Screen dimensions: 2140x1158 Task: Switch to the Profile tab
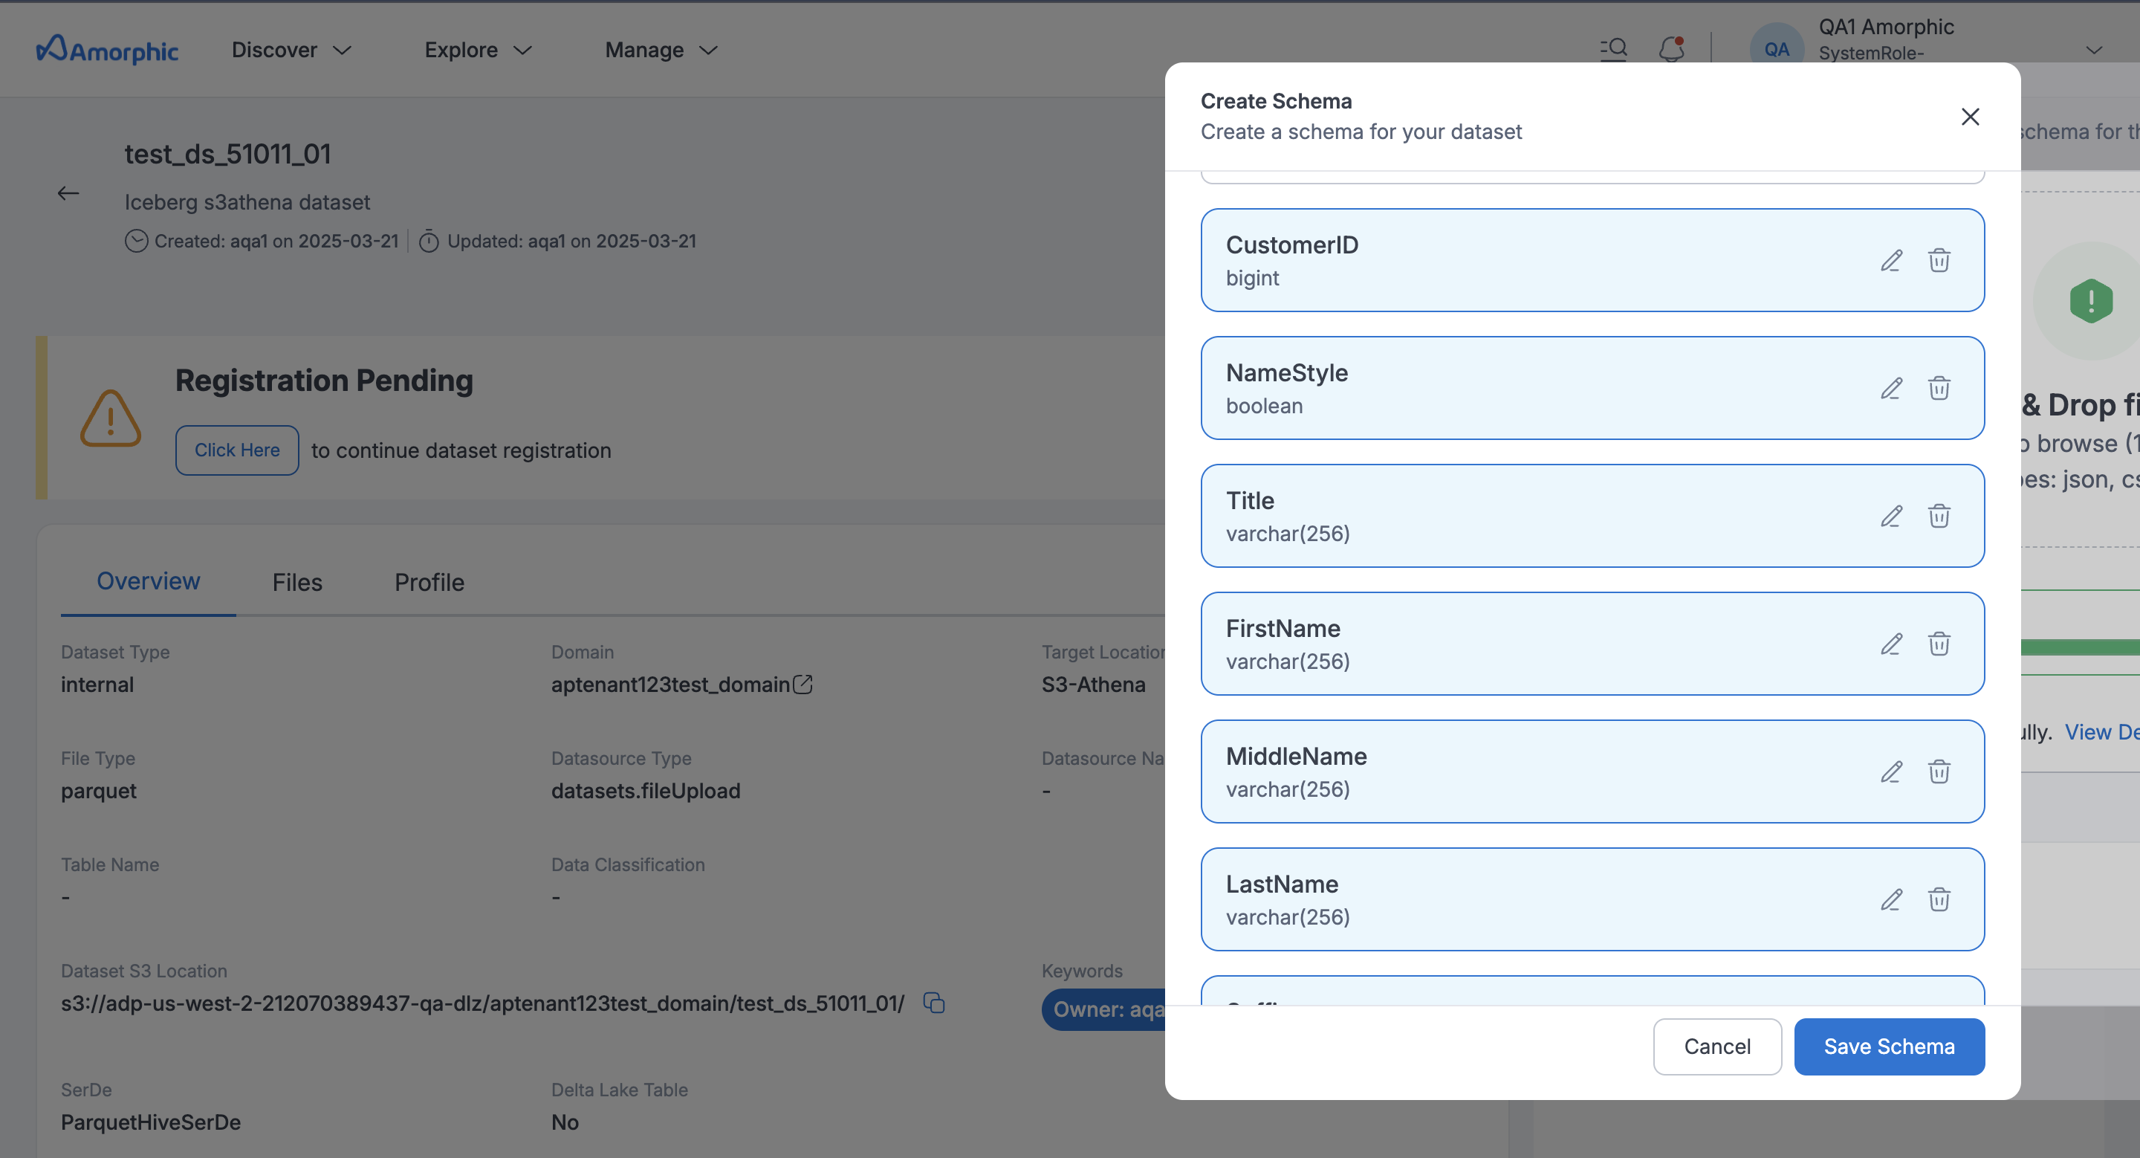(x=429, y=582)
